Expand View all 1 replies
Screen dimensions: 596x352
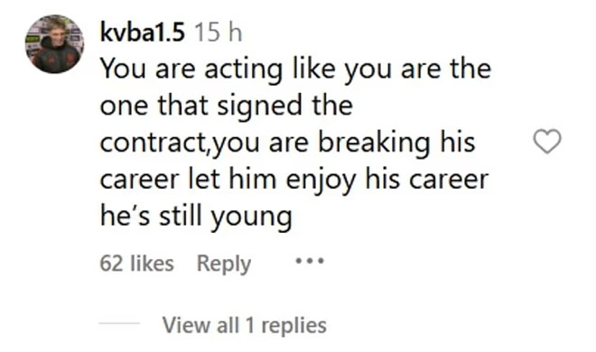click(x=245, y=325)
